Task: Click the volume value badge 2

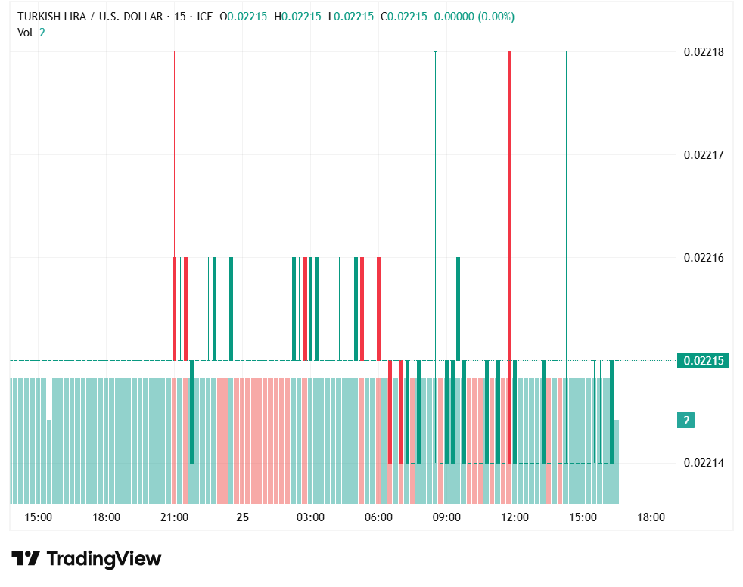Action: (686, 421)
